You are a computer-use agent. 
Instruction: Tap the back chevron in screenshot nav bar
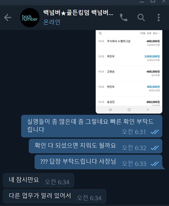148,110
